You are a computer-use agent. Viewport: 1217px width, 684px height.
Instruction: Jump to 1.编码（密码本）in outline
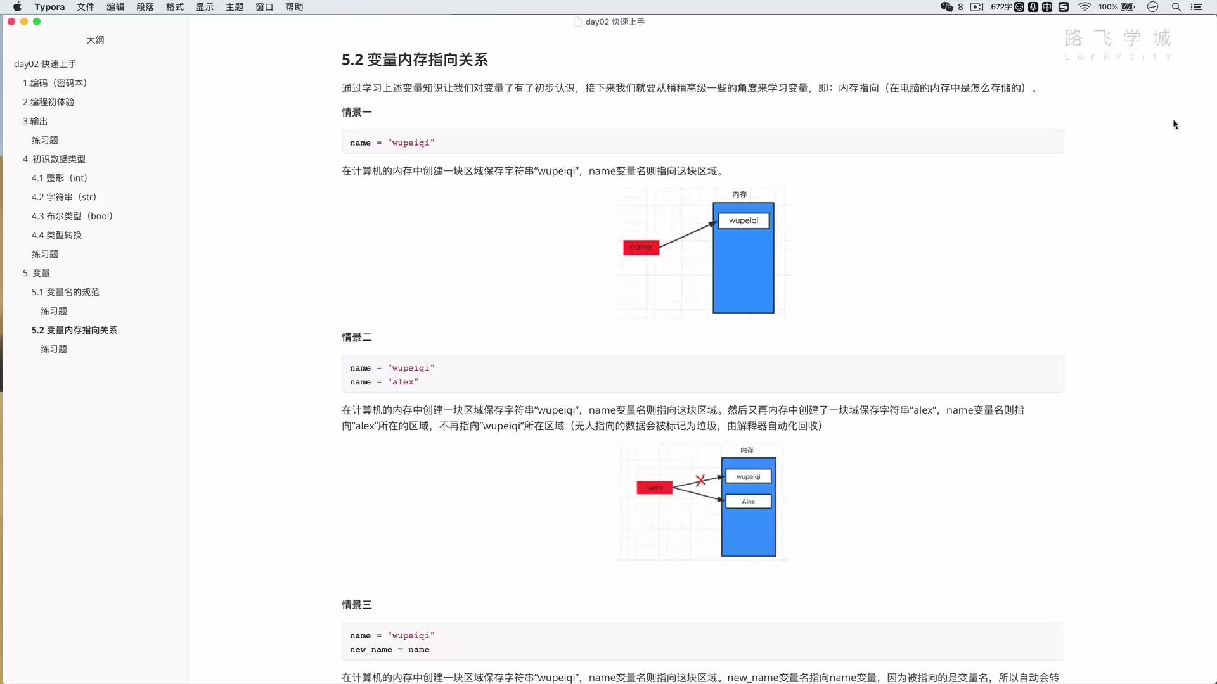55,83
